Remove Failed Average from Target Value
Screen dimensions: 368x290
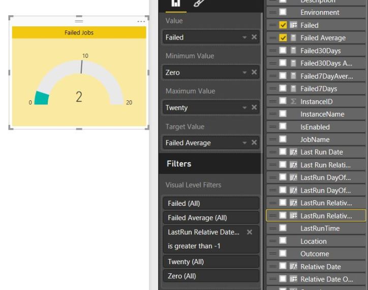tap(254, 142)
